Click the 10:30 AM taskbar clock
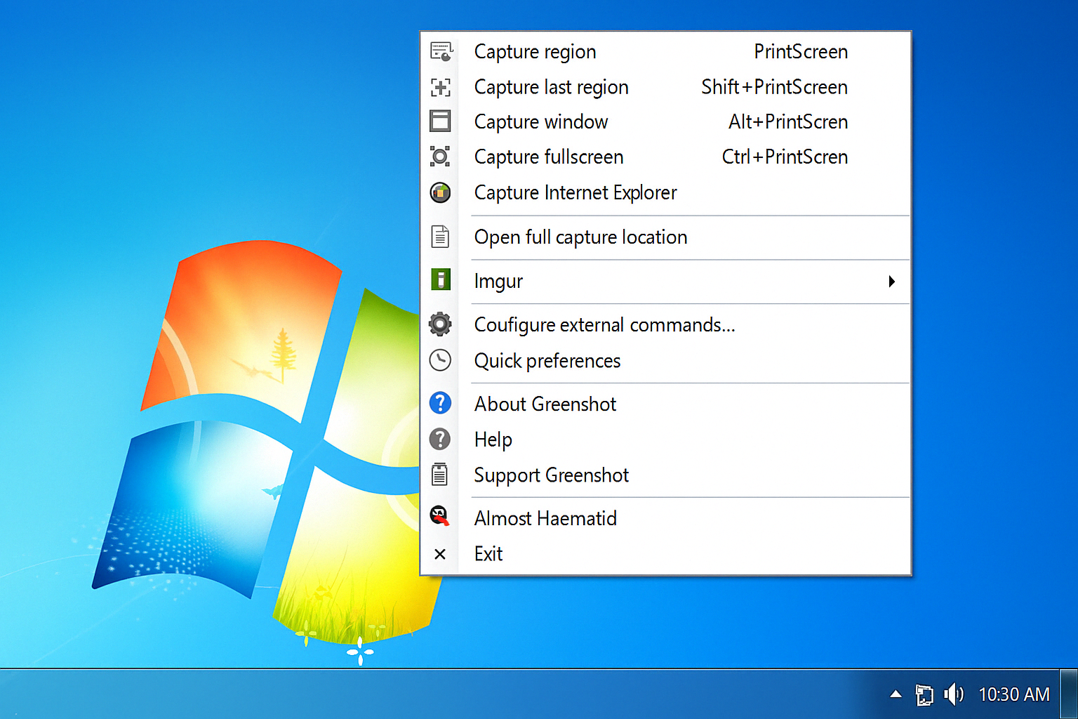 point(1013,694)
